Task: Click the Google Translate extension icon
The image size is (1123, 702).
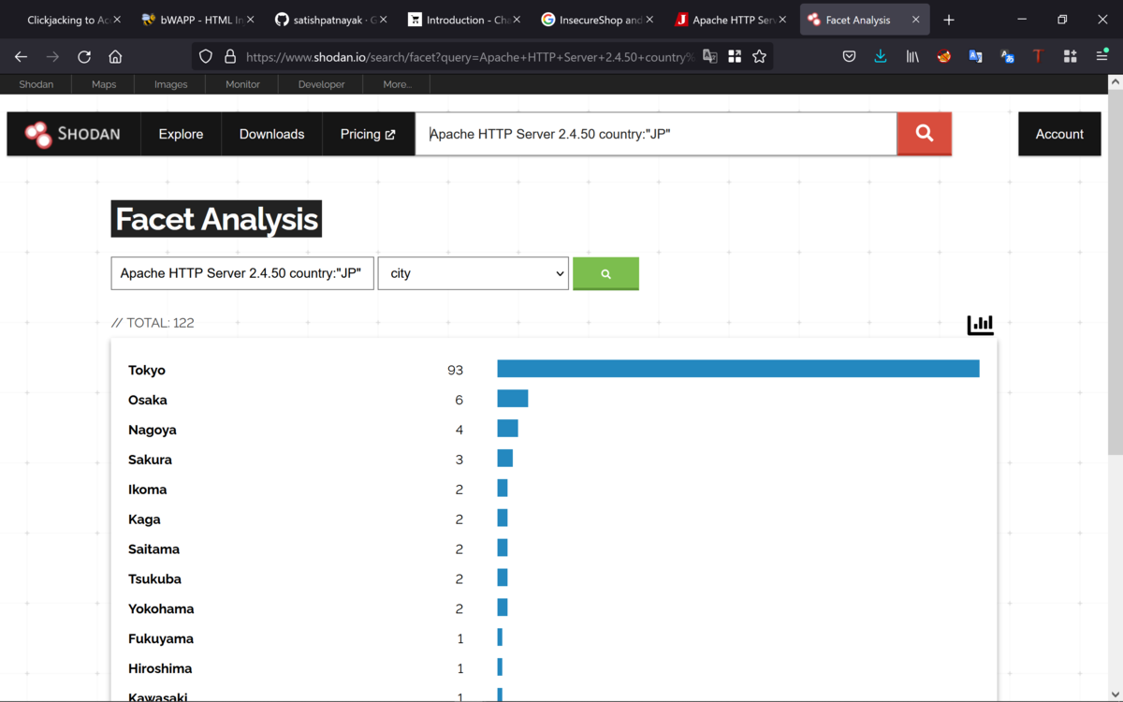Action: tap(975, 57)
